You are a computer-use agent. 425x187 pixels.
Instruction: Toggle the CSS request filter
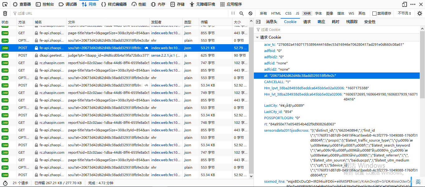pos(288,13)
